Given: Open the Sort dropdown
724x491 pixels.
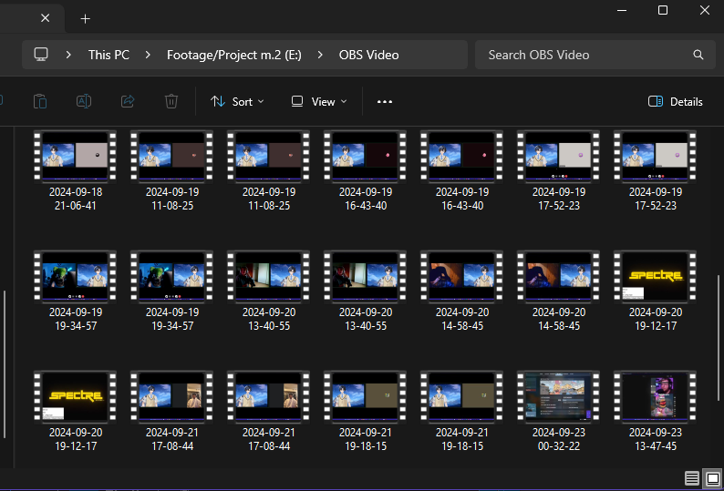Looking at the screenshot, I should 237,101.
